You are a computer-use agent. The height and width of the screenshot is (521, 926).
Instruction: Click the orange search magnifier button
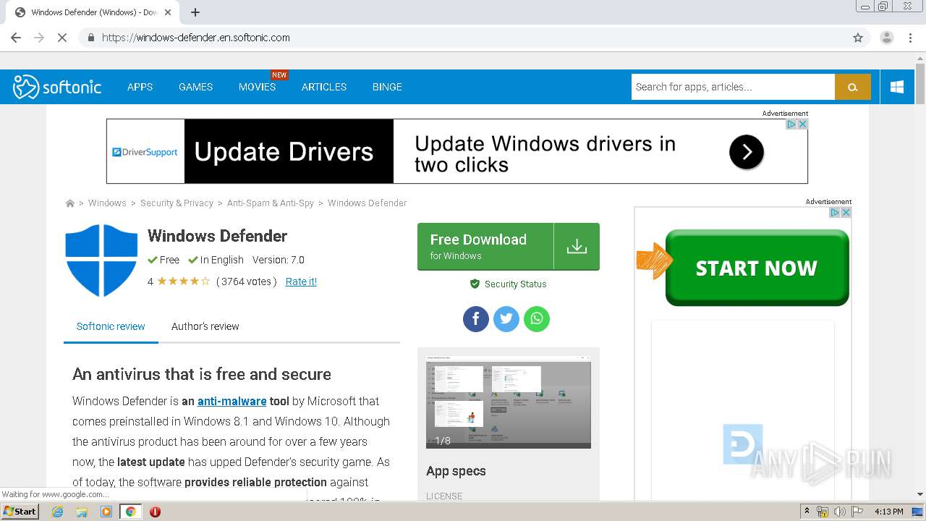point(853,87)
